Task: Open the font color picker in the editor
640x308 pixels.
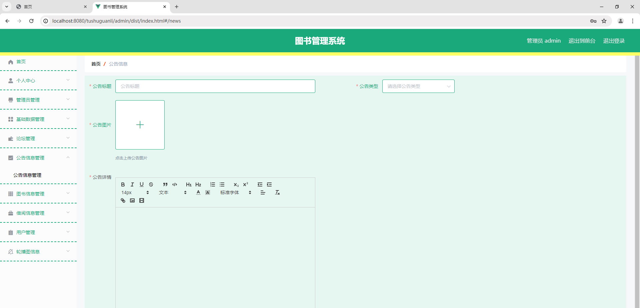Action: [x=198, y=192]
